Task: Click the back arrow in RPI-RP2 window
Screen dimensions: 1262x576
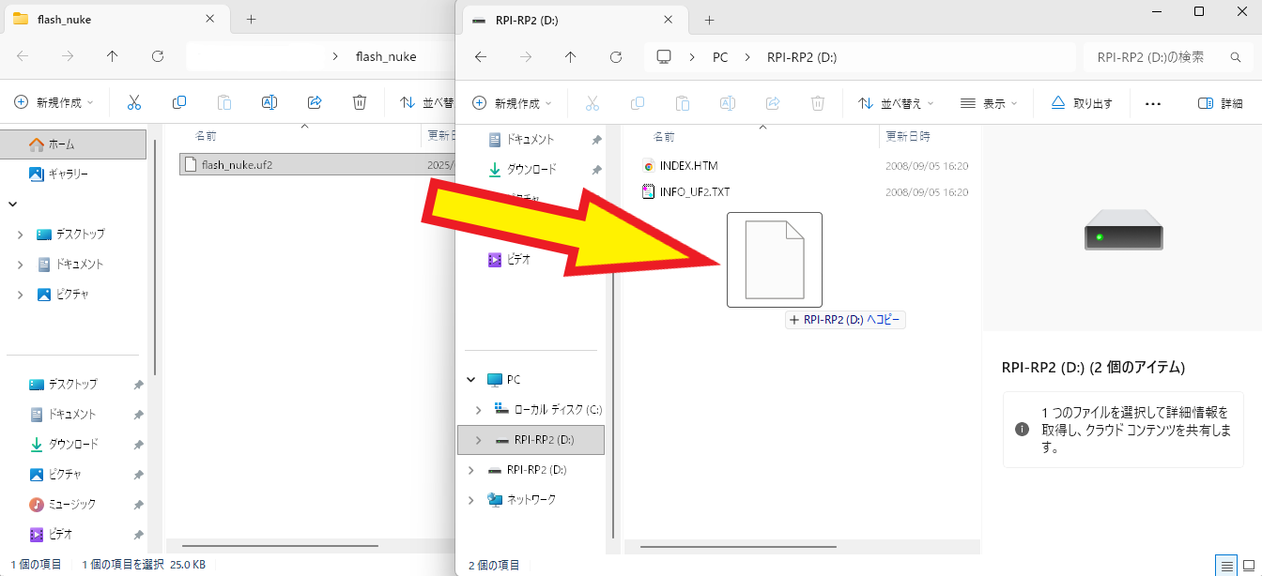Action: 481,57
